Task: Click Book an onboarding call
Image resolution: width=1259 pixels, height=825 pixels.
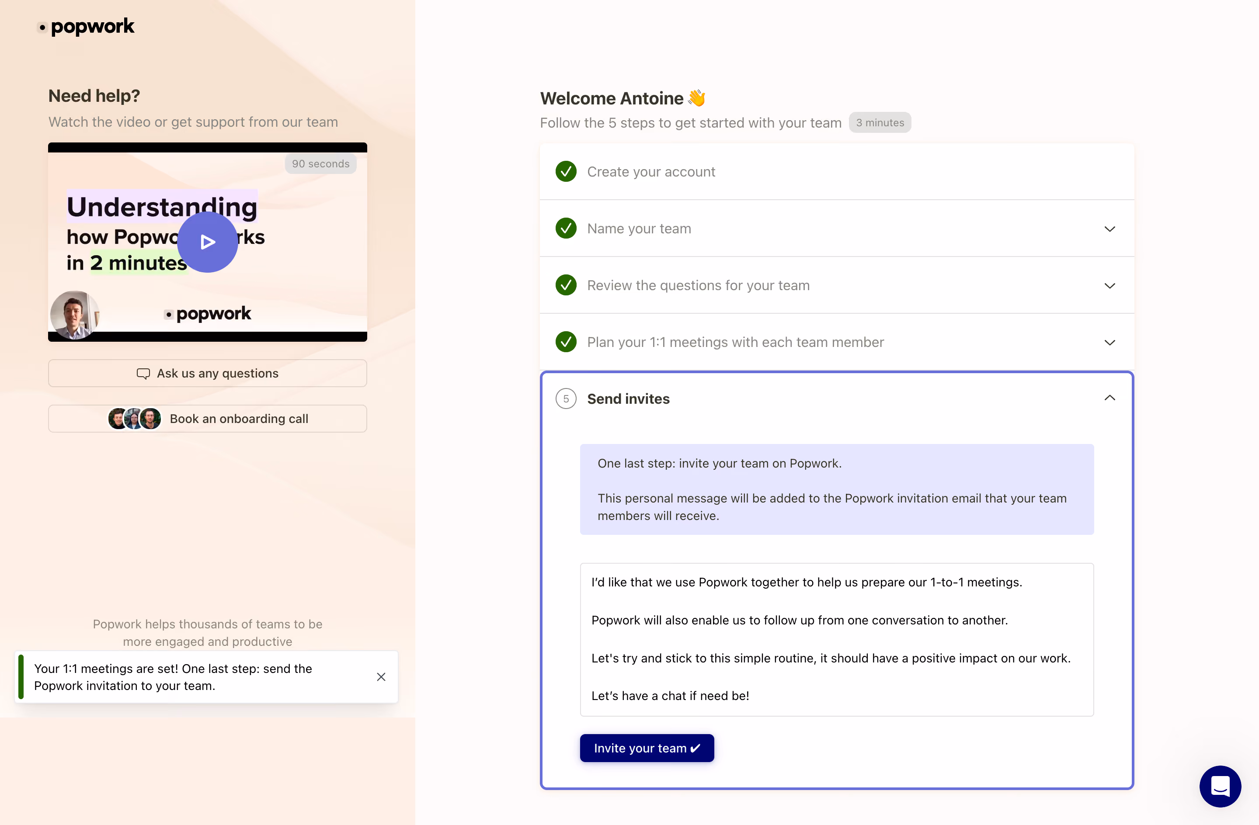Action: point(207,419)
